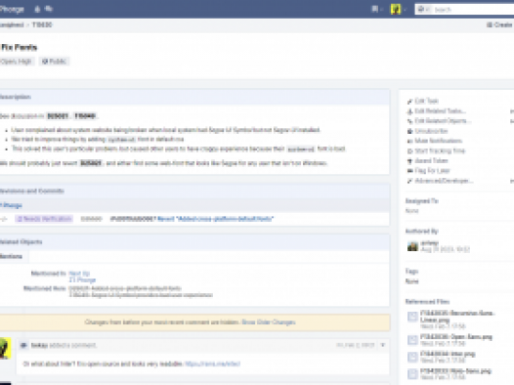514x385 pixels.
Task: Click the commenter avatar with yellow background
Action: [5, 348]
